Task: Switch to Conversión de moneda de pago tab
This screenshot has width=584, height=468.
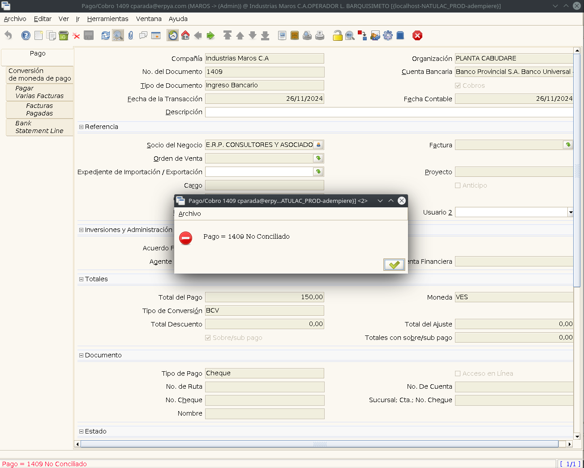Action: pyautogui.click(x=39, y=75)
